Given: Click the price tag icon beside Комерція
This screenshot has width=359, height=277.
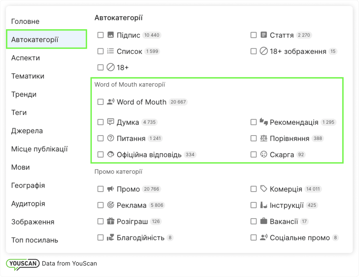Looking at the screenshot, I should click(264, 188).
